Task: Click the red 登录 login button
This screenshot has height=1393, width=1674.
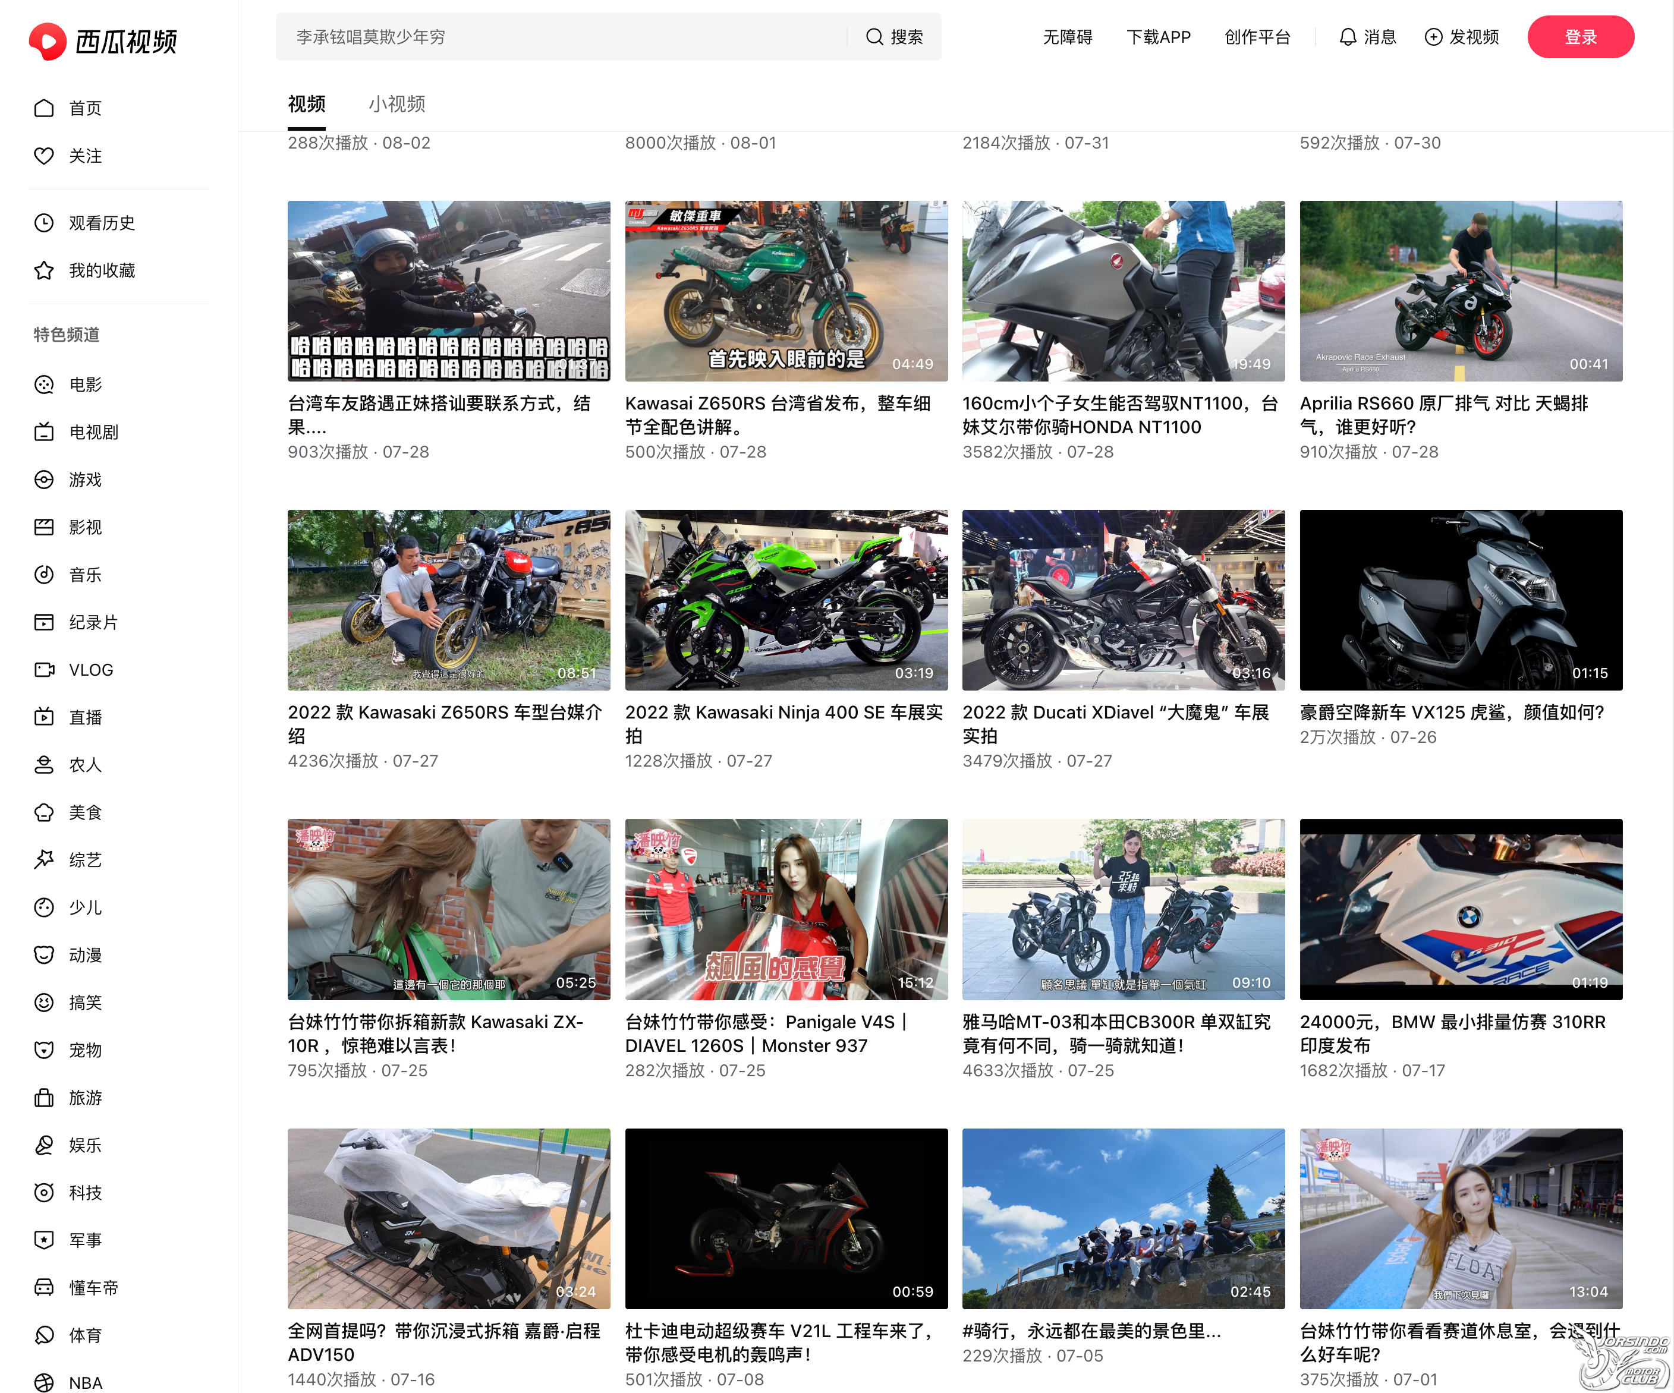Action: 1580,37
